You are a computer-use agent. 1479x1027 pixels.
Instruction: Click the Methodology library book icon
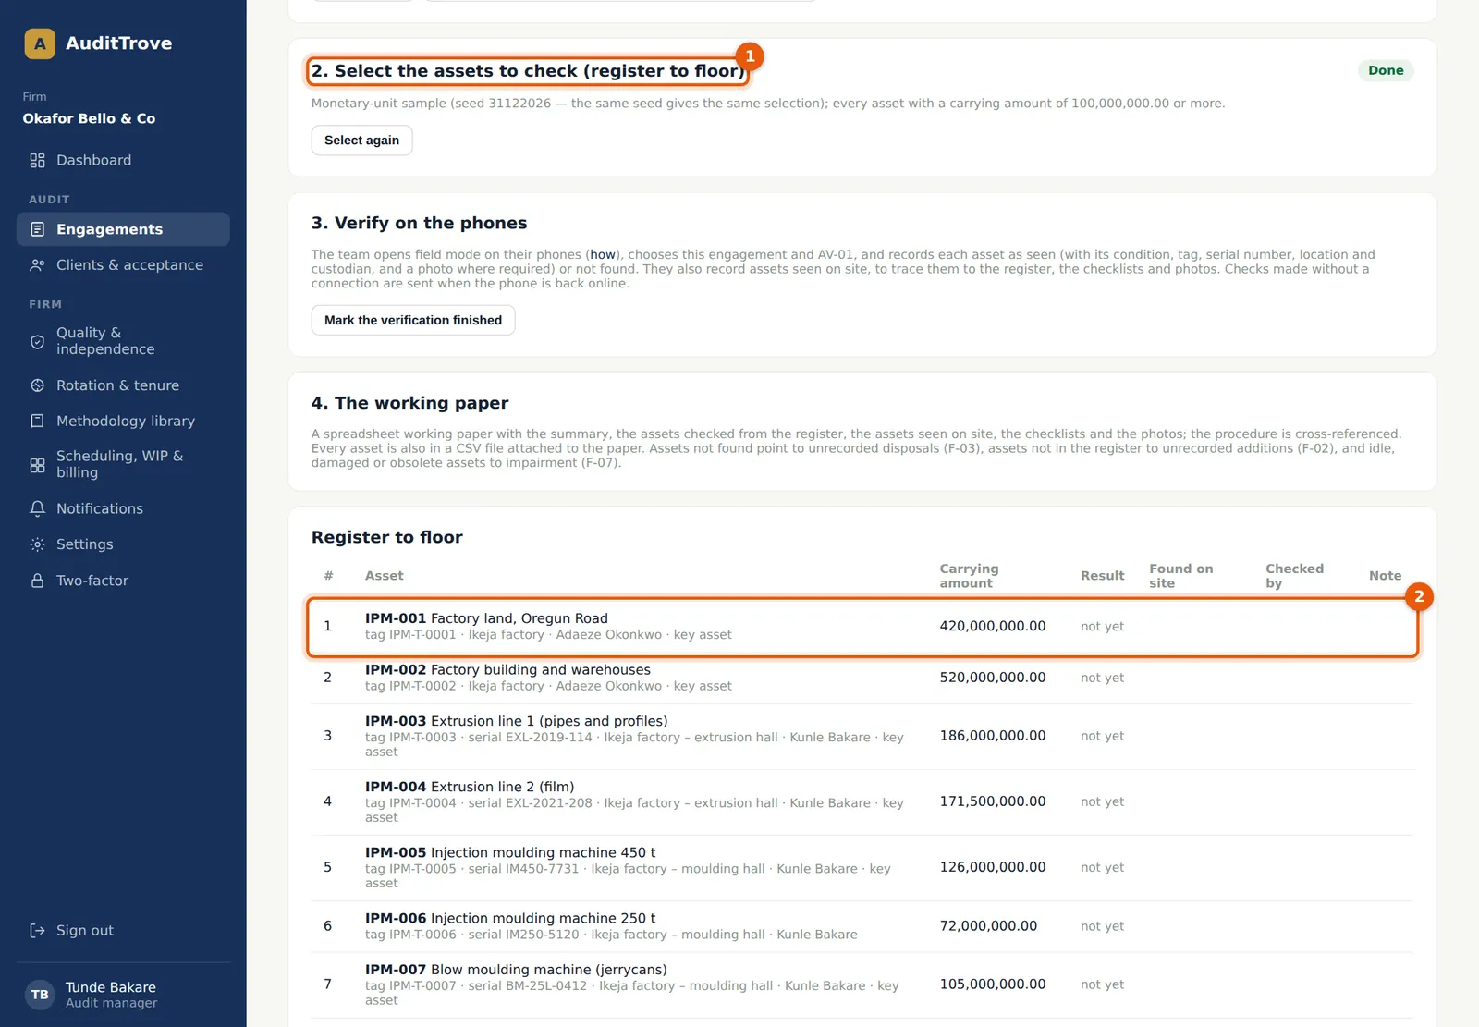(37, 422)
